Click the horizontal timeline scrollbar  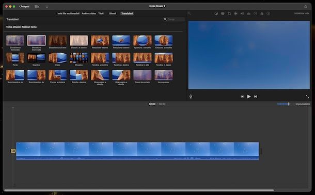pos(139,190)
